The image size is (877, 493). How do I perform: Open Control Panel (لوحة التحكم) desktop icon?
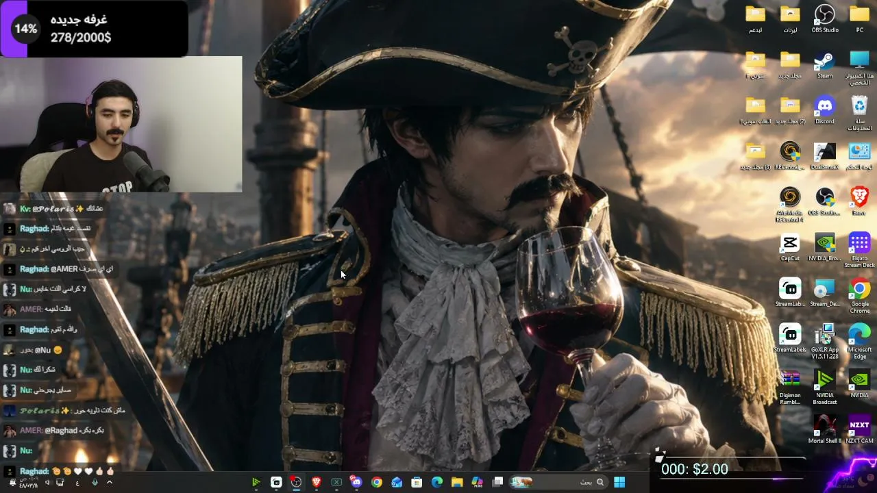pos(859,155)
